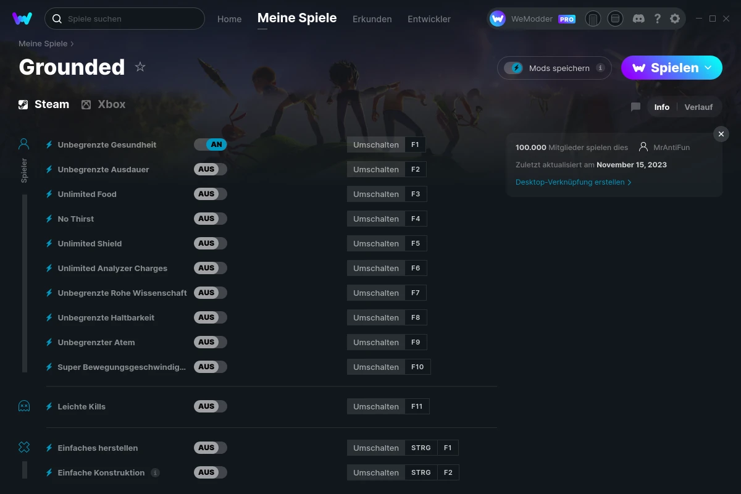This screenshot has height=494, width=741.
Task: Open the Home tab
Action: (229, 19)
